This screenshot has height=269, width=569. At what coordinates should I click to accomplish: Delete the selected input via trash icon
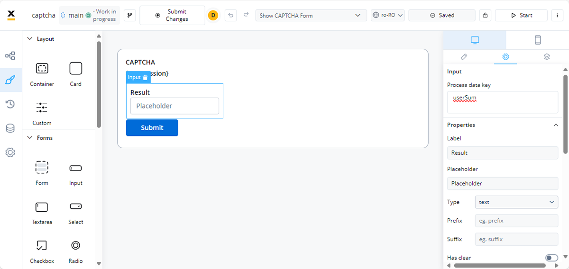(145, 77)
